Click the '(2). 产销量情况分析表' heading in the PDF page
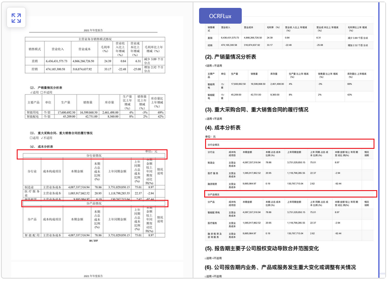This screenshot has height=281, width=387. 46,88
